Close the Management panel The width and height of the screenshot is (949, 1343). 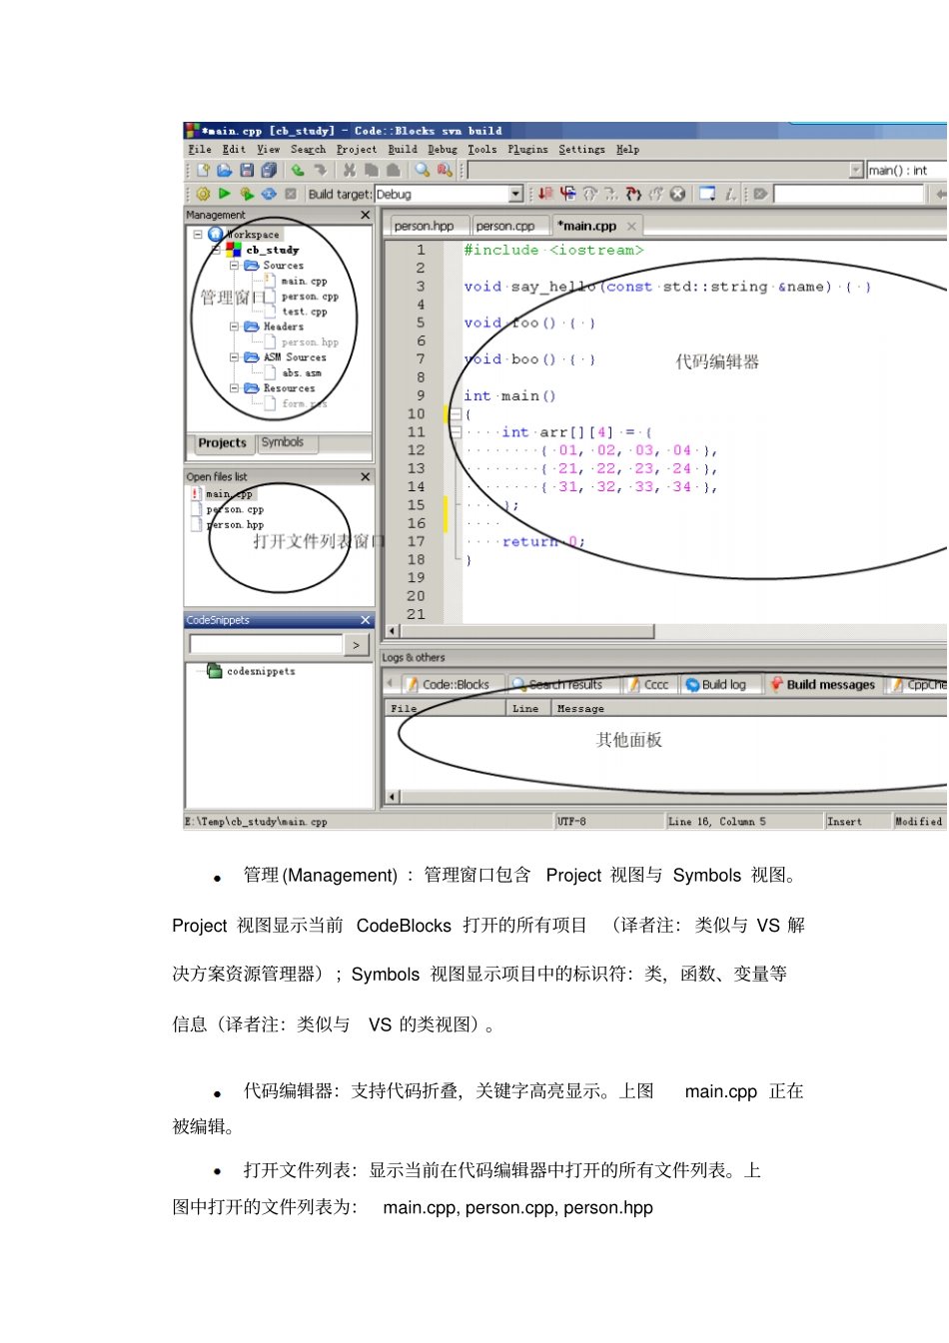tap(366, 215)
